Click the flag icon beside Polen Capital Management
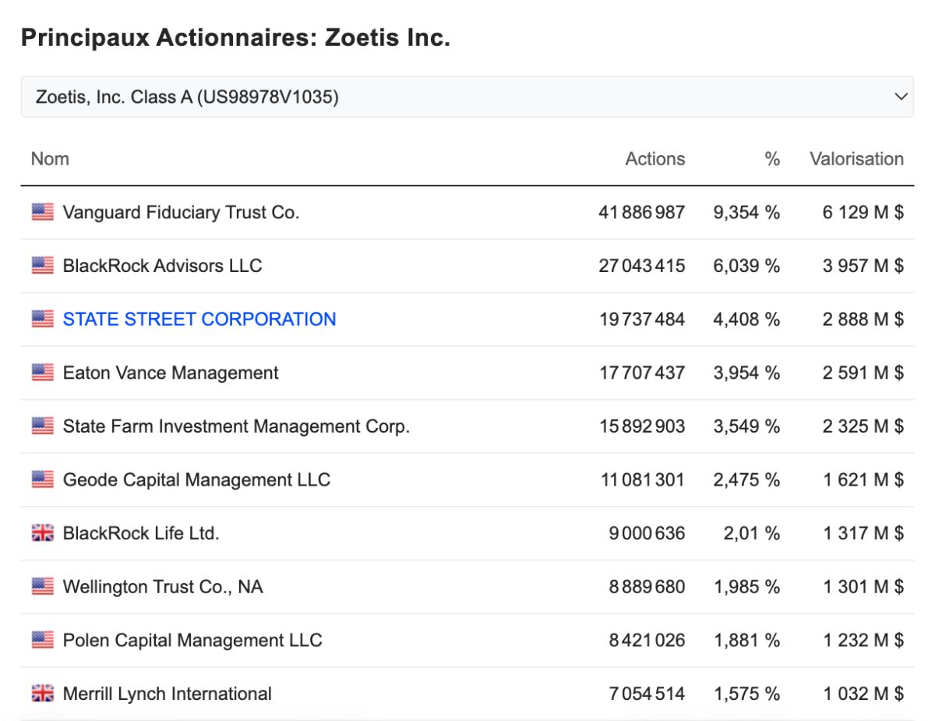The image size is (935, 721). tap(43, 640)
